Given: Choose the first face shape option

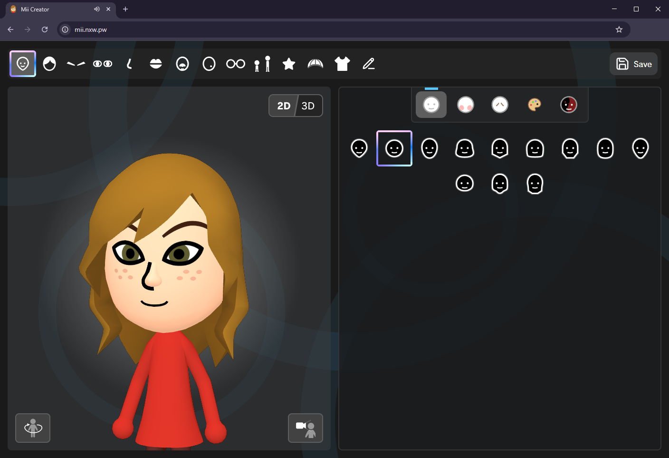Looking at the screenshot, I should [x=359, y=148].
